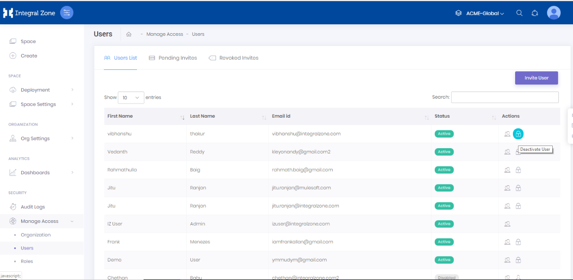Expand the Org Settings menu
The image size is (573, 280).
point(42,138)
